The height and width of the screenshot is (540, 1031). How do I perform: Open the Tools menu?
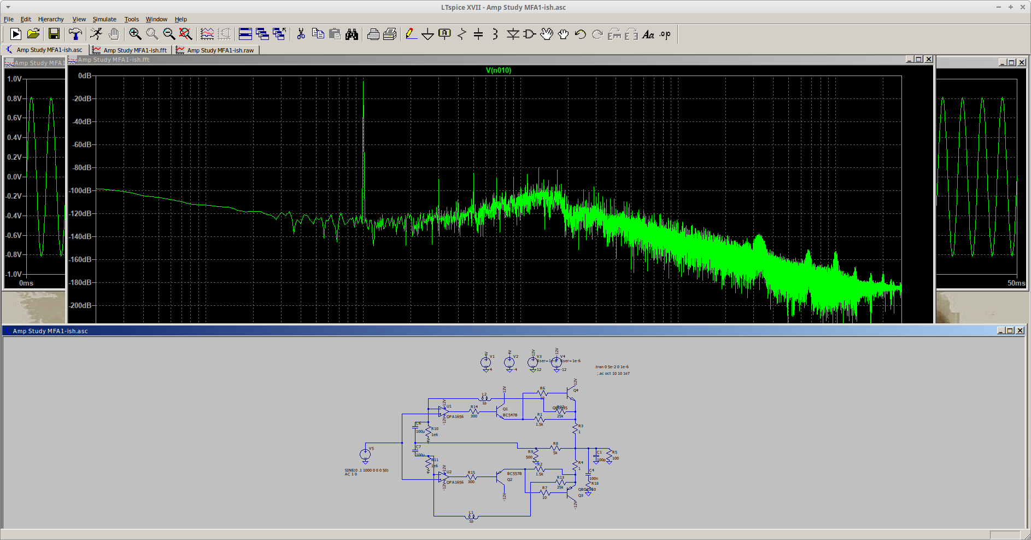pos(131,19)
